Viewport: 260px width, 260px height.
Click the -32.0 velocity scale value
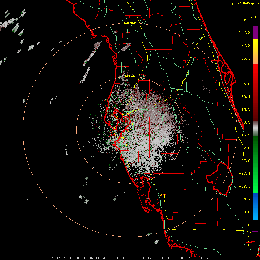[245, 148]
